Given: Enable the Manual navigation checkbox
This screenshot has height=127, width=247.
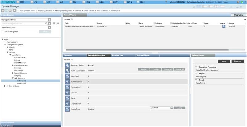Looking at the screenshot, I should (2, 31).
